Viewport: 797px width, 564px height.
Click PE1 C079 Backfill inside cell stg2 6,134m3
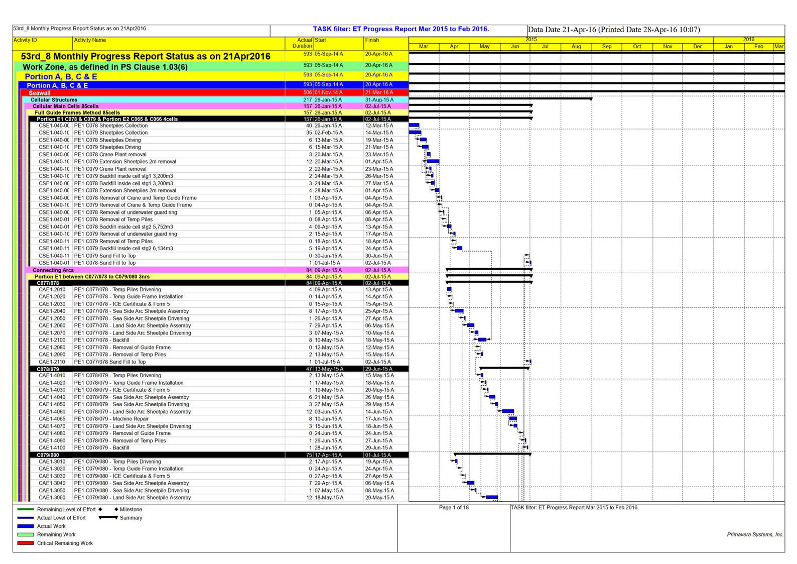123,249
